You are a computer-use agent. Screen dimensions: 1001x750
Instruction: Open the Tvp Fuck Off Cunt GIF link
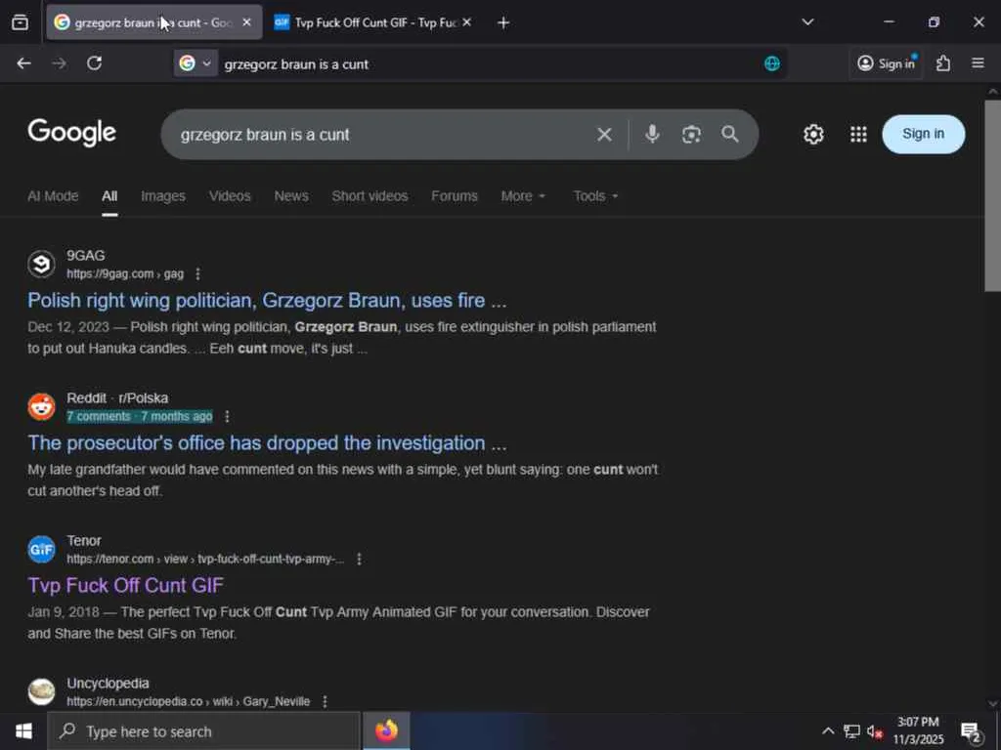tap(126, 586)
